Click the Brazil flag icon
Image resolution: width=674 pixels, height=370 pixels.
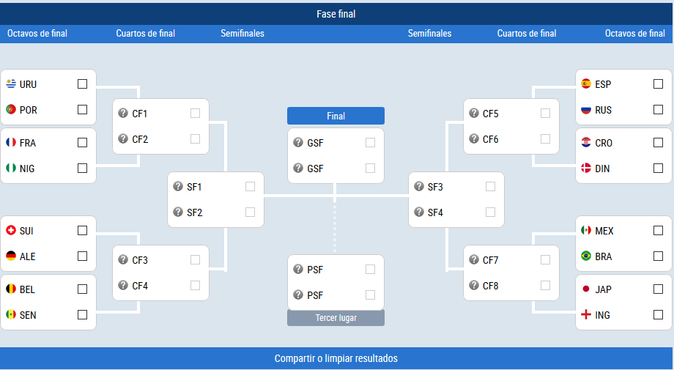586,256
